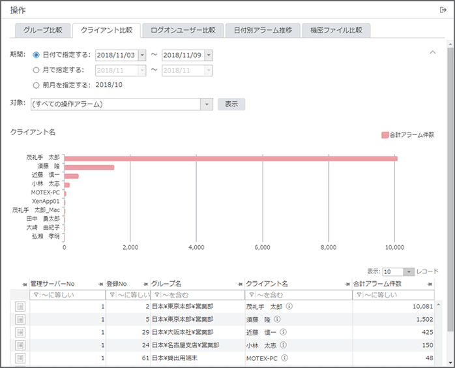The image size is (455, 368).
Task: Open detail icon for MOTEX-PC row
Action: [x=20, y=358]
